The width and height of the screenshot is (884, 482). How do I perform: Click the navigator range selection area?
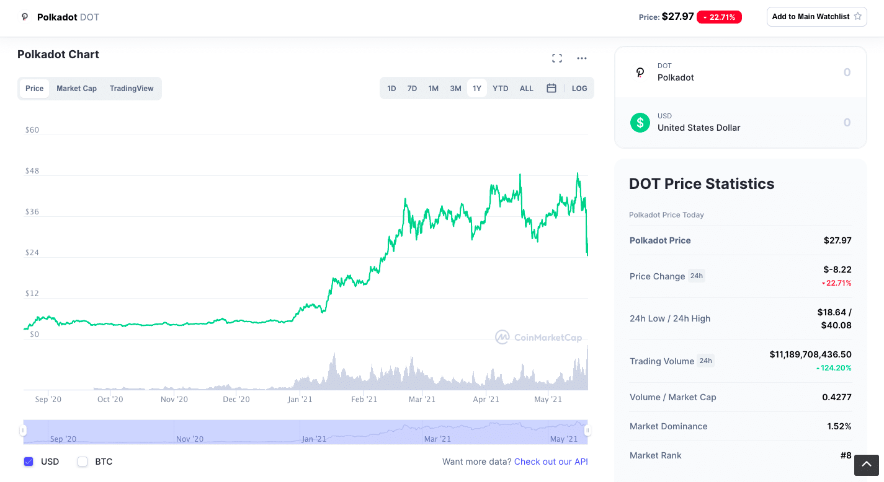[x=305, y=432]
